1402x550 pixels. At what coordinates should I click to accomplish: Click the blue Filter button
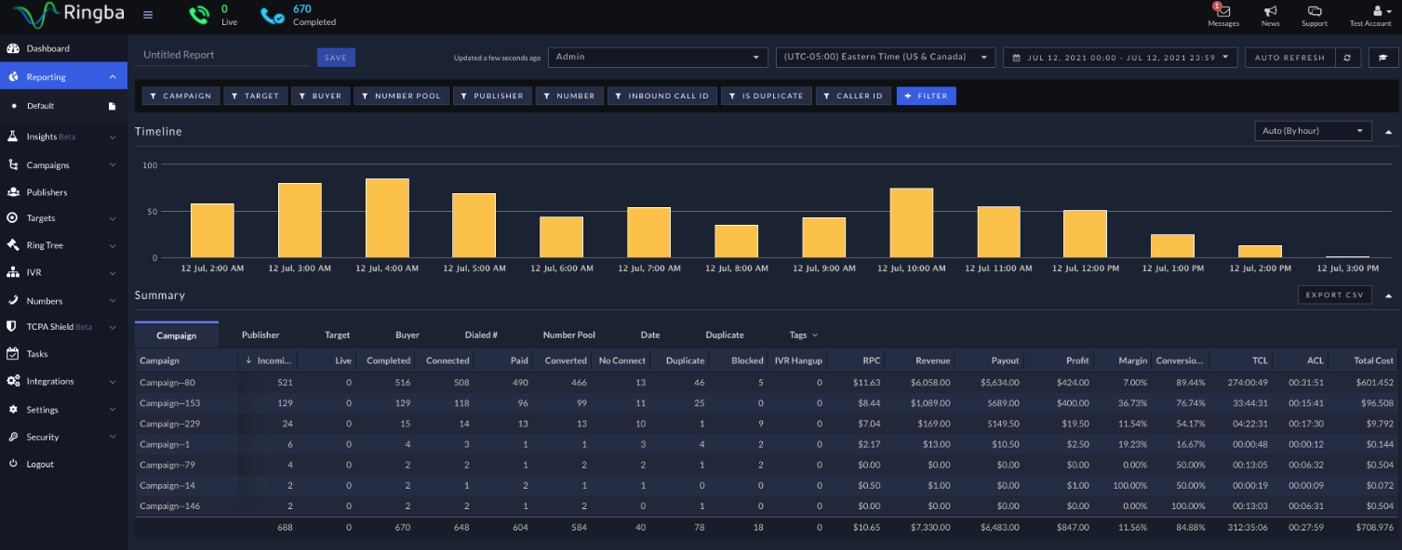point(926,96)
